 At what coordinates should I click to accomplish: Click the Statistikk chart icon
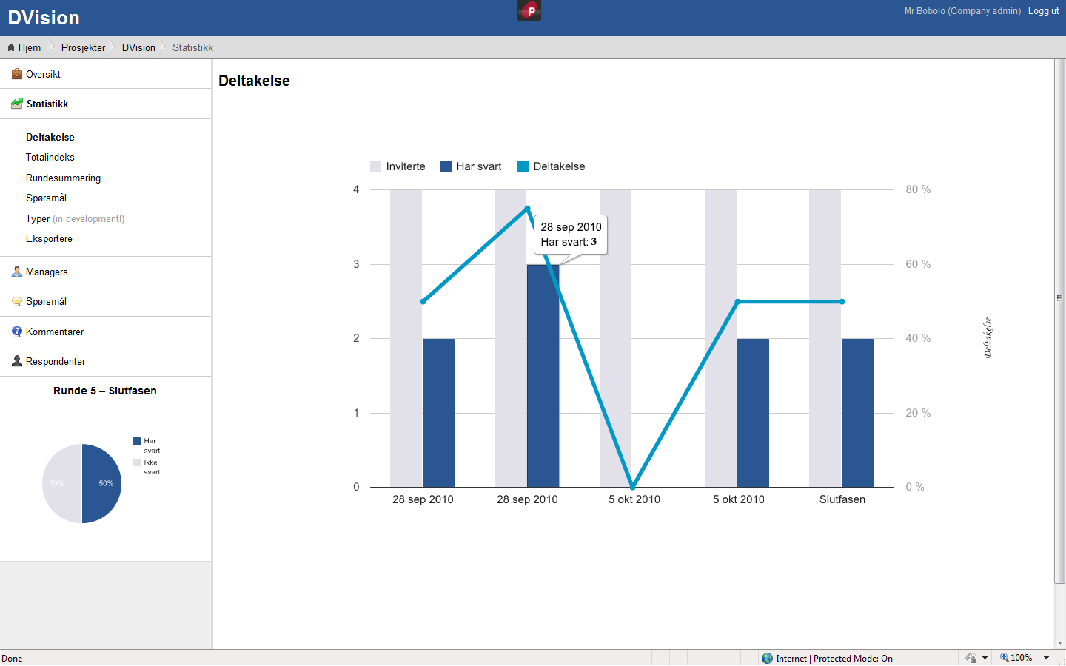17,104
